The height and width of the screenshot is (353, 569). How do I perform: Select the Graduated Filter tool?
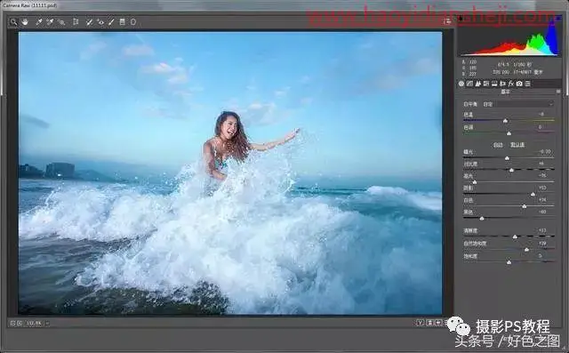point(123,22)
